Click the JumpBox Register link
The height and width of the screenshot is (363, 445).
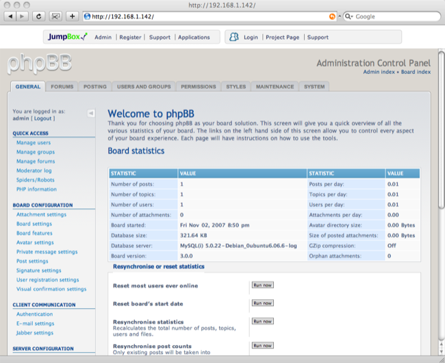pos(130,37)
